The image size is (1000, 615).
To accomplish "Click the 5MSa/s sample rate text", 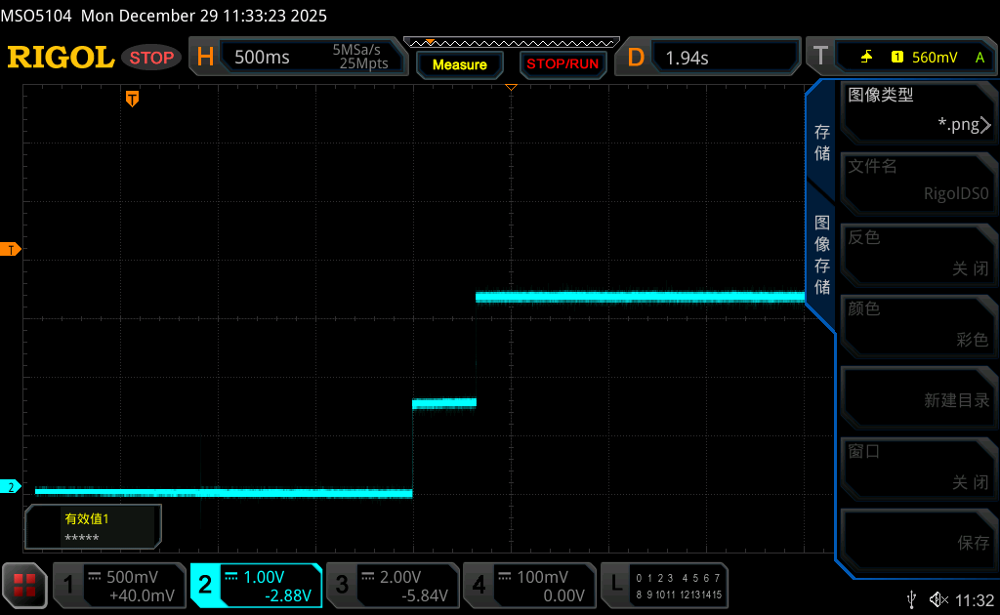I will click(355, 50).
